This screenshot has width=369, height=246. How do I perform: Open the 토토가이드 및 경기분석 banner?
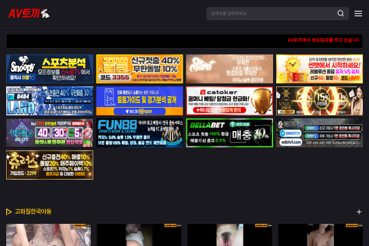[140, 101]
